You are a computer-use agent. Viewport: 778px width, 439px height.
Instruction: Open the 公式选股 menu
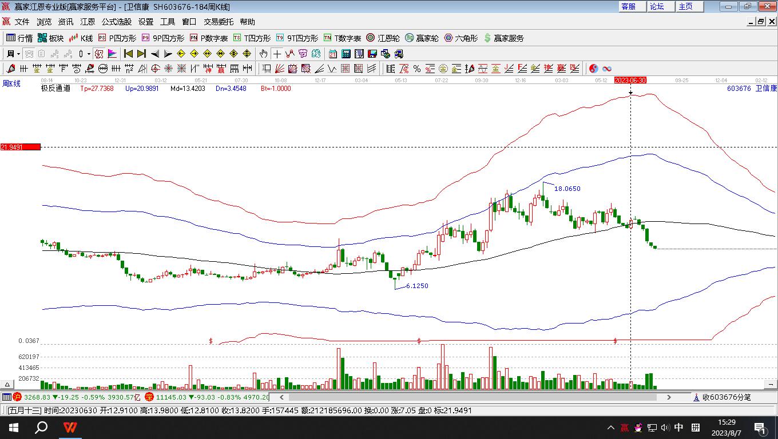(x=117, y=22)
